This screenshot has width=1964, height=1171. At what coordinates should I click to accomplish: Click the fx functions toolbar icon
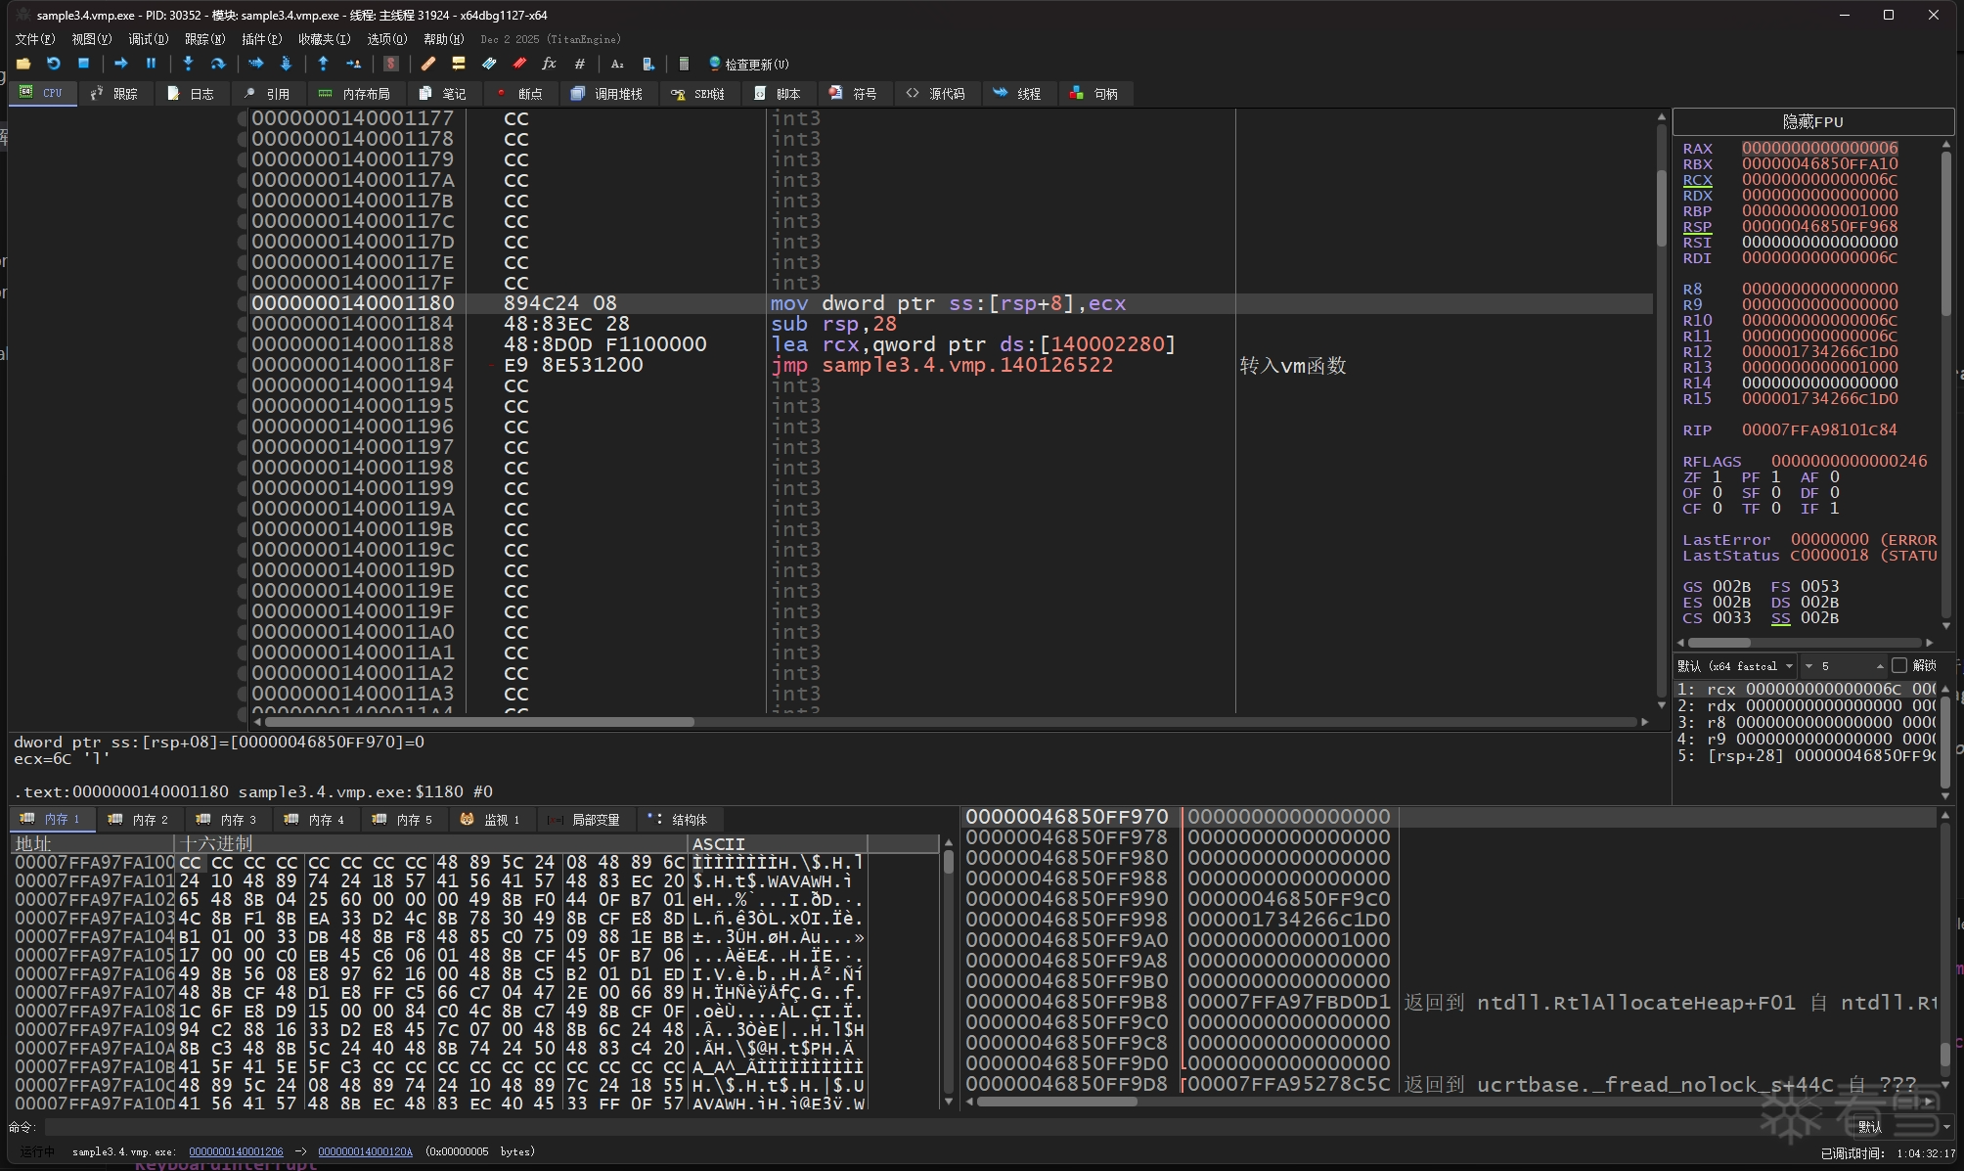(x=549, y=64)
